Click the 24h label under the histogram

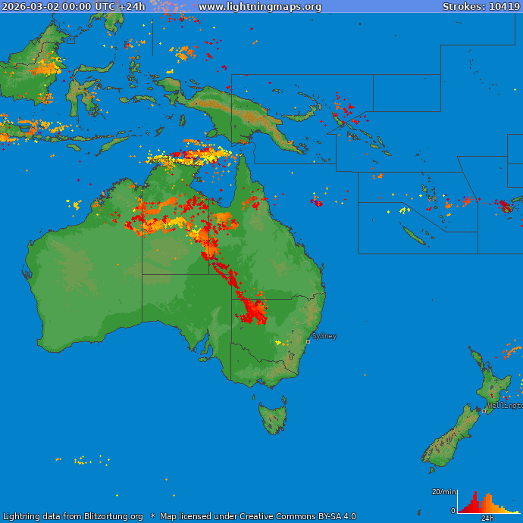487,518
